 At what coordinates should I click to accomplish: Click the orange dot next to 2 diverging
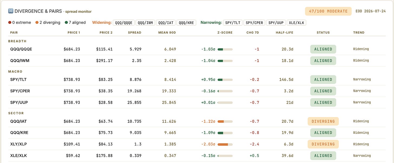(37, 23)
